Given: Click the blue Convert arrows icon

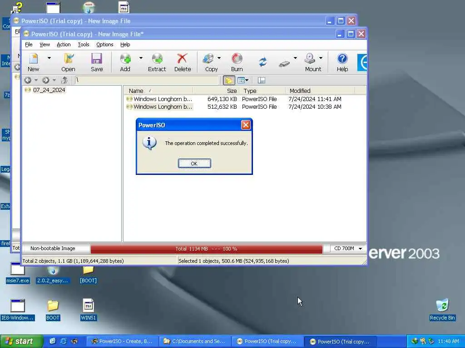Looking at the screenshot, I should click(x=263, y=62).
